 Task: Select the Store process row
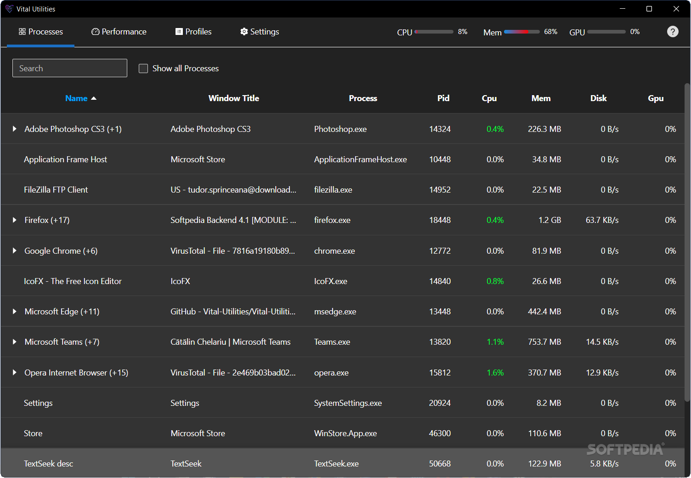click(x=343, y=433)
